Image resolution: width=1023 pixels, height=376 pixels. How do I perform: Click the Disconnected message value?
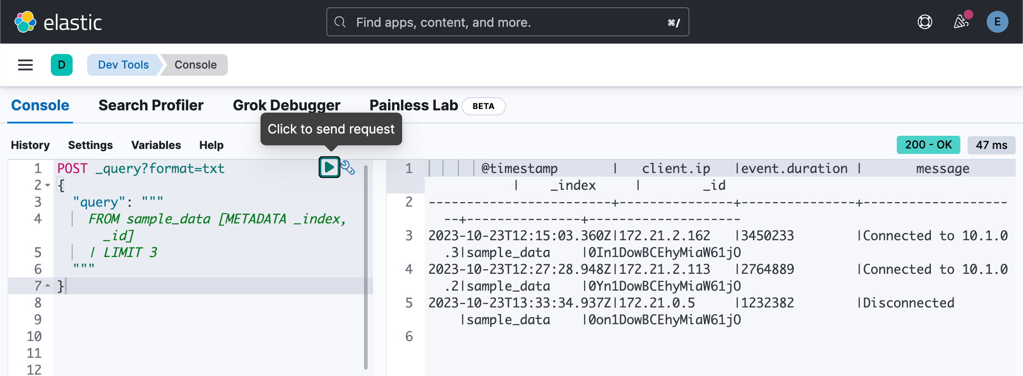click(909, 303)
